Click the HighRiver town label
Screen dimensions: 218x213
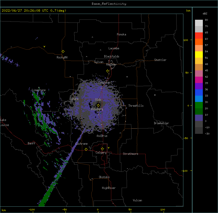(109, 188)
